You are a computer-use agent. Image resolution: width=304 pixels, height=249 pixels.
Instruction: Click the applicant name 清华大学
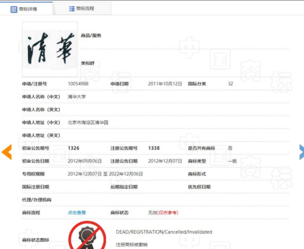(77, 97)
